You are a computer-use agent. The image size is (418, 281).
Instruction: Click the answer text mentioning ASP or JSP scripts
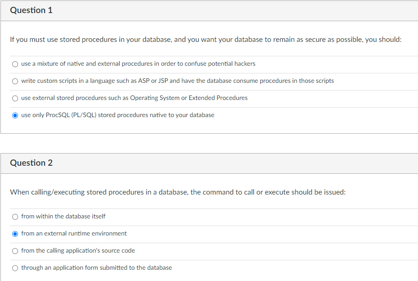point(177,81)
